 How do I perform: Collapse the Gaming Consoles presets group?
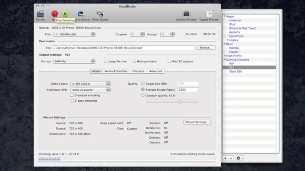pyautogui.click(x=224, y=59)
